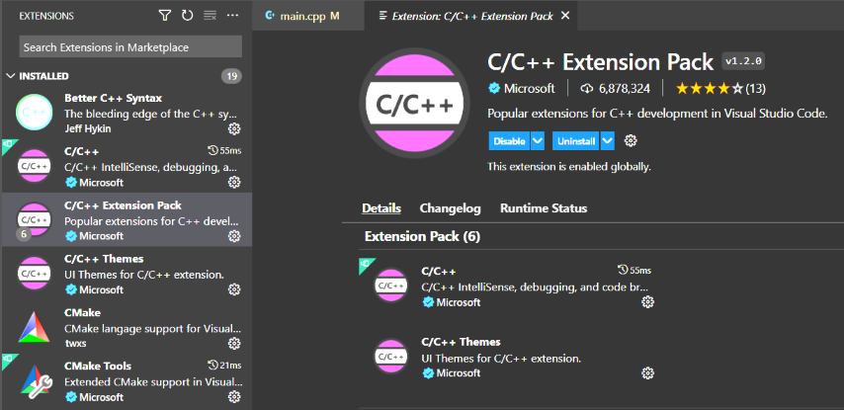
Task: Click the C/C++ Extension Pack main title
Action: coord(600,62)
